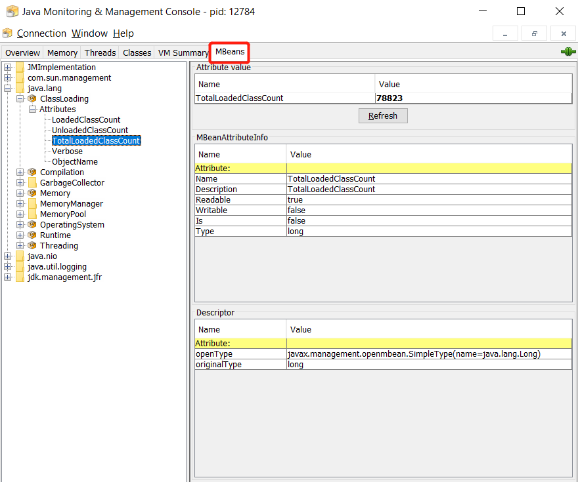The image size is (578, 482).
Task: Restore the inner connection window
Action: coord(534,33)
